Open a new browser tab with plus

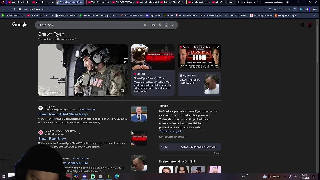[287, 2]
